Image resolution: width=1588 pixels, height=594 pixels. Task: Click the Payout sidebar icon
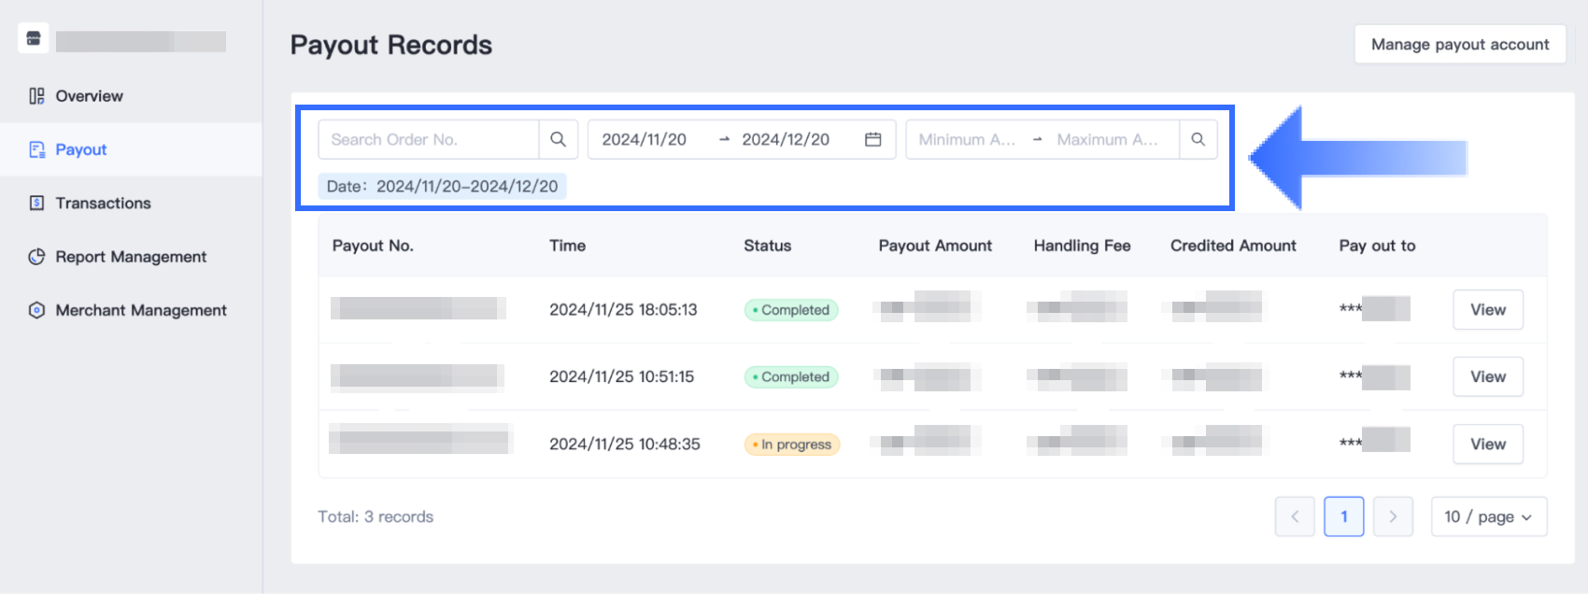point(36,149)
